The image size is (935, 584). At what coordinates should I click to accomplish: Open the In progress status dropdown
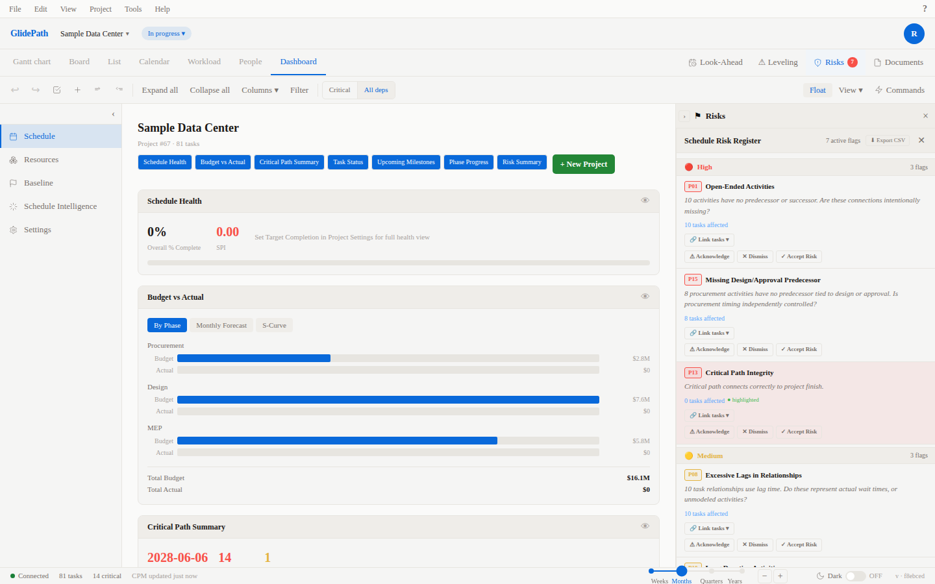pyautogui.click(x=166, y=34)
